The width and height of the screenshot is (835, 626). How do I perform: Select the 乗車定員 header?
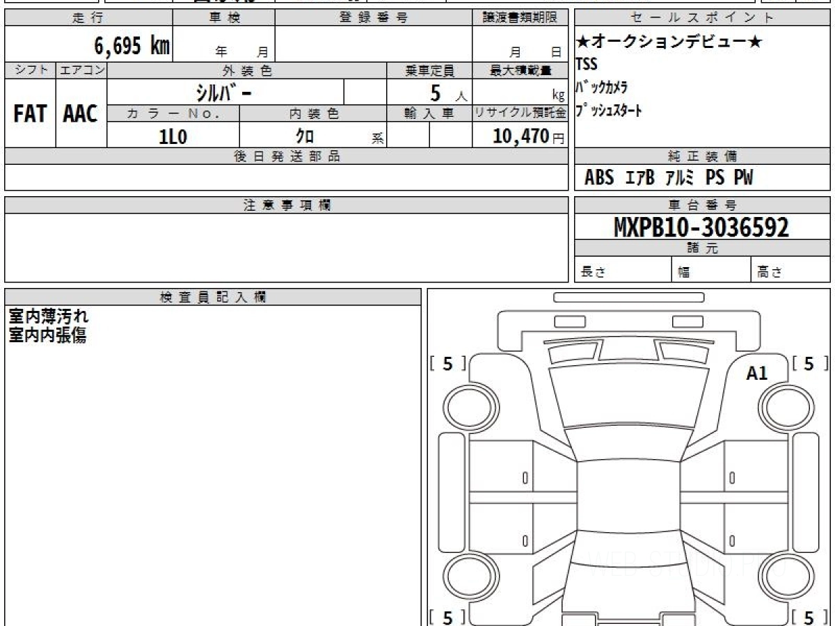click(429, 70)
